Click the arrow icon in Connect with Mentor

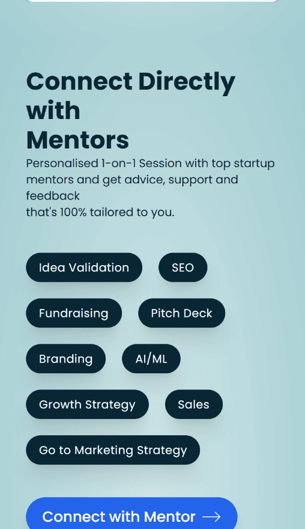(211, 516)
